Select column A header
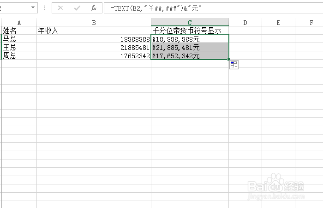 tap(19, 22)
